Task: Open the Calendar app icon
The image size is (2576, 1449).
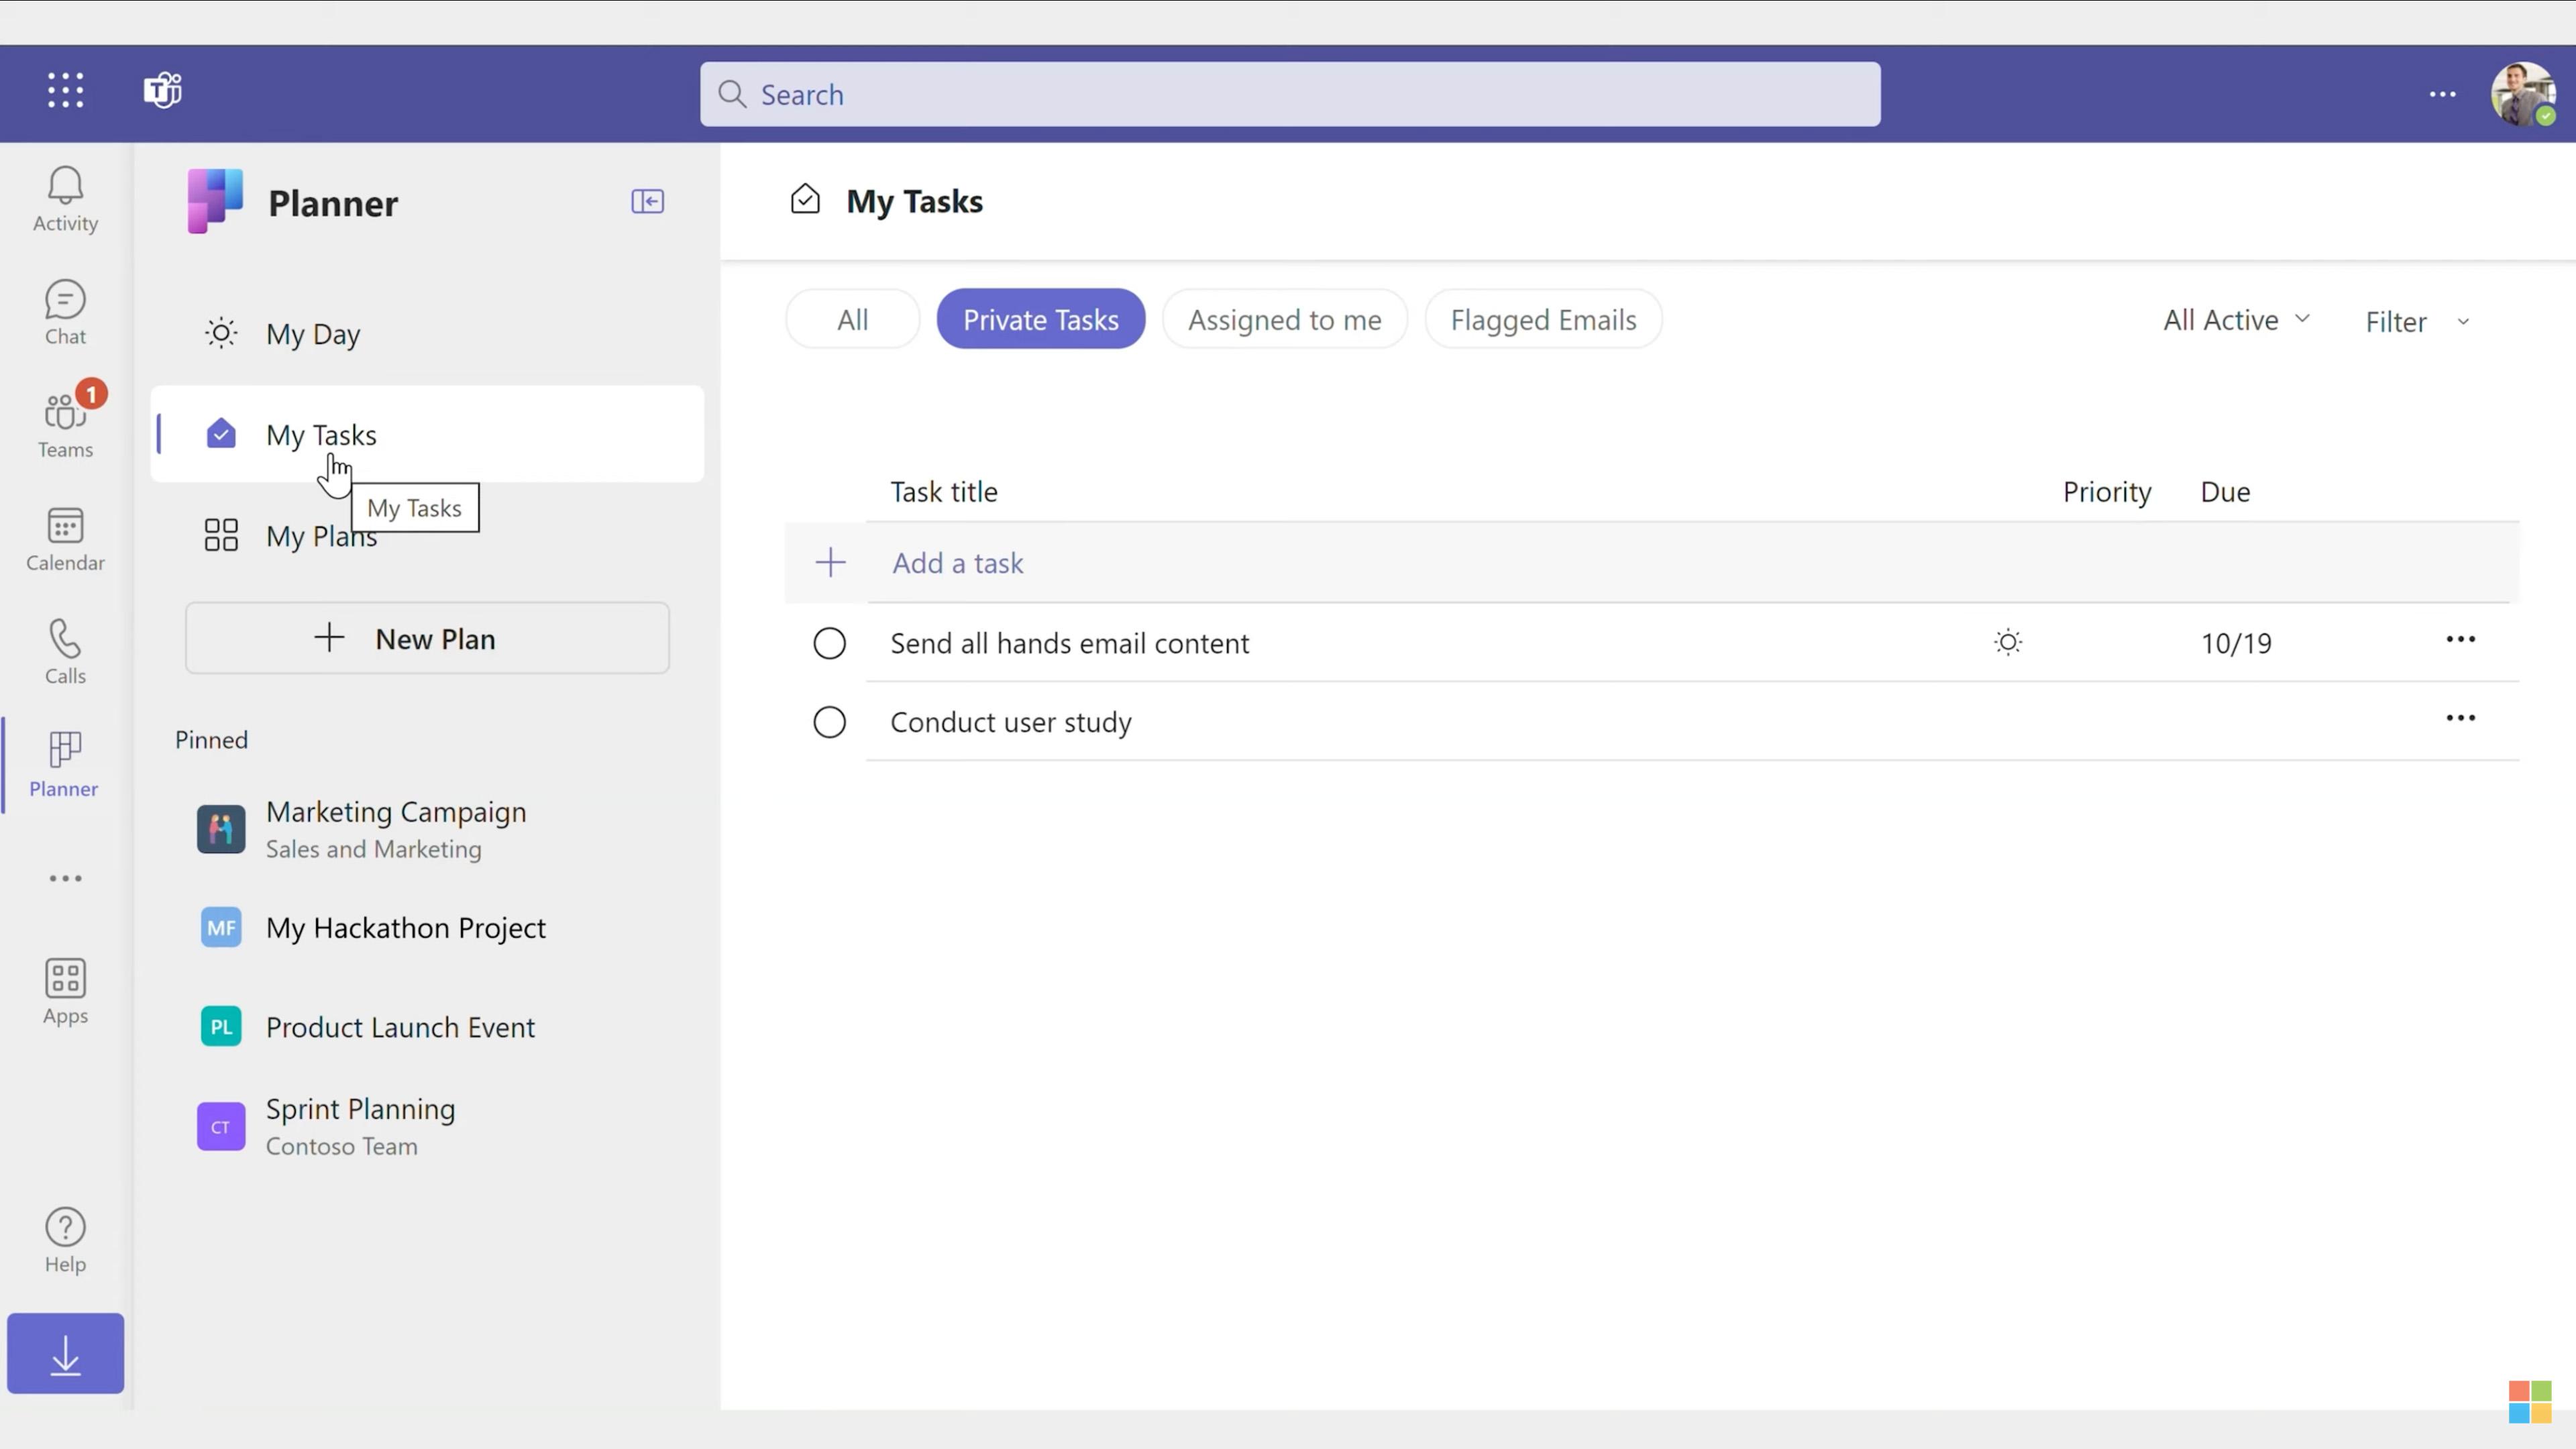Action: click(65, 538)
